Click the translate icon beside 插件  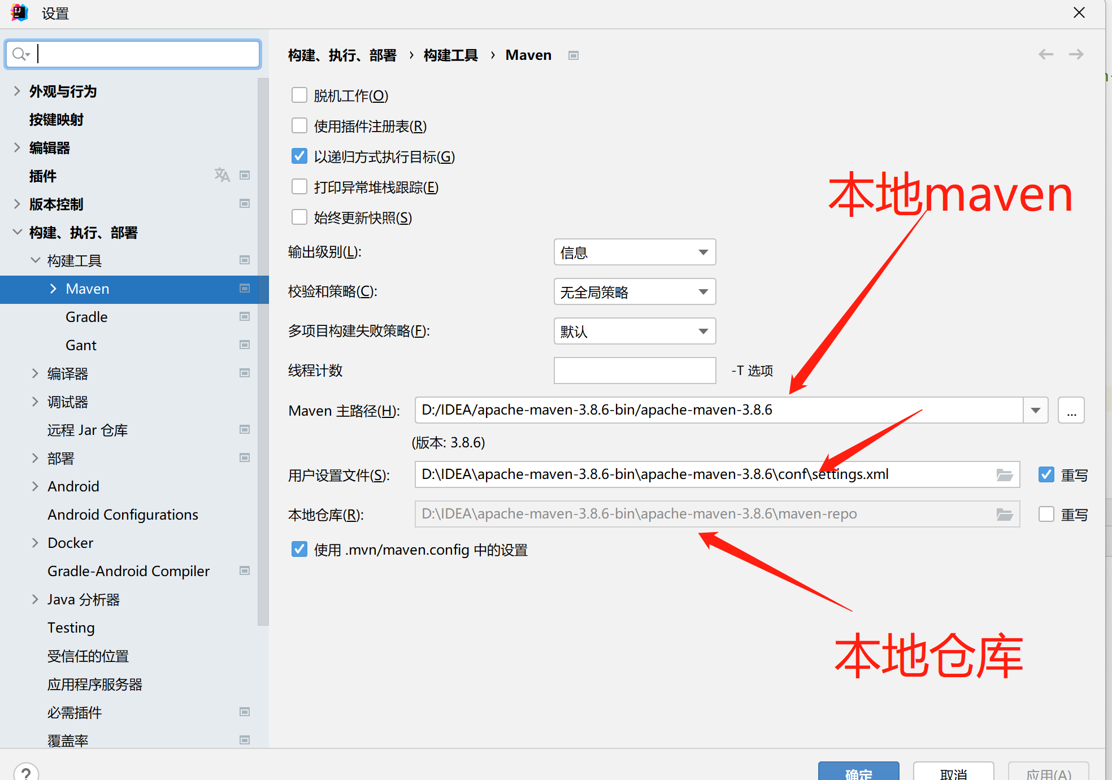pyautogui.click(x=222, y=175)
